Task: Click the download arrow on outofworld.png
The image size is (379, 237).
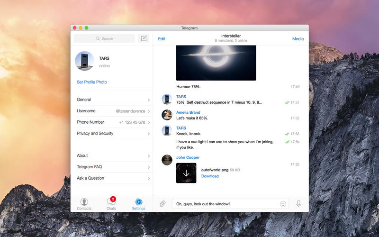Action: click(x=186, y=173)
